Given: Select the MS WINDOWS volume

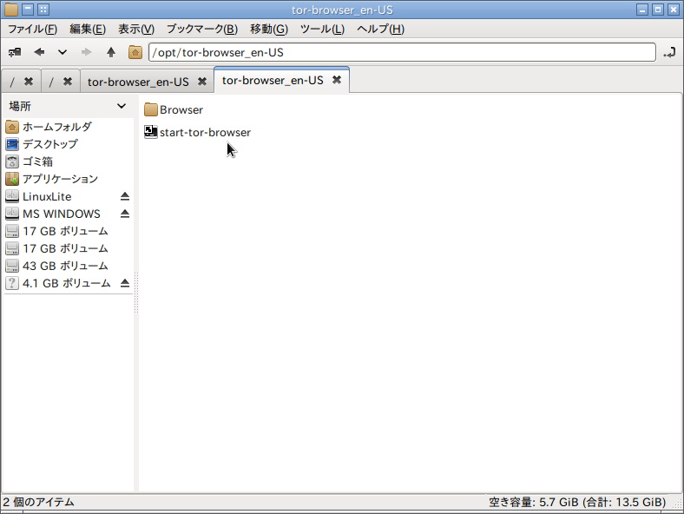Looking at the screenshot, I should (x=61, y=214).
